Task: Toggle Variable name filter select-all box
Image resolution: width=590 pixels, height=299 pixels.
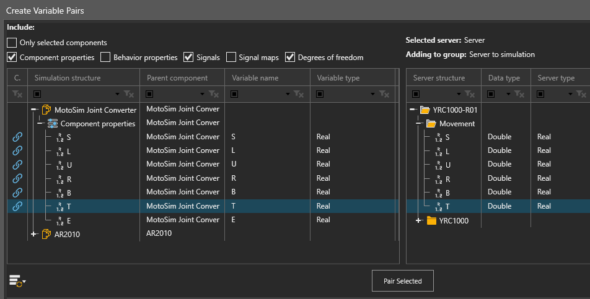Action: (234, 94)
